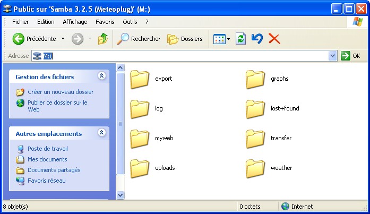Viewport: 370px width, 214px height.
Task: Click the refresh sync toolbar icon
Action: click(241, 39)
